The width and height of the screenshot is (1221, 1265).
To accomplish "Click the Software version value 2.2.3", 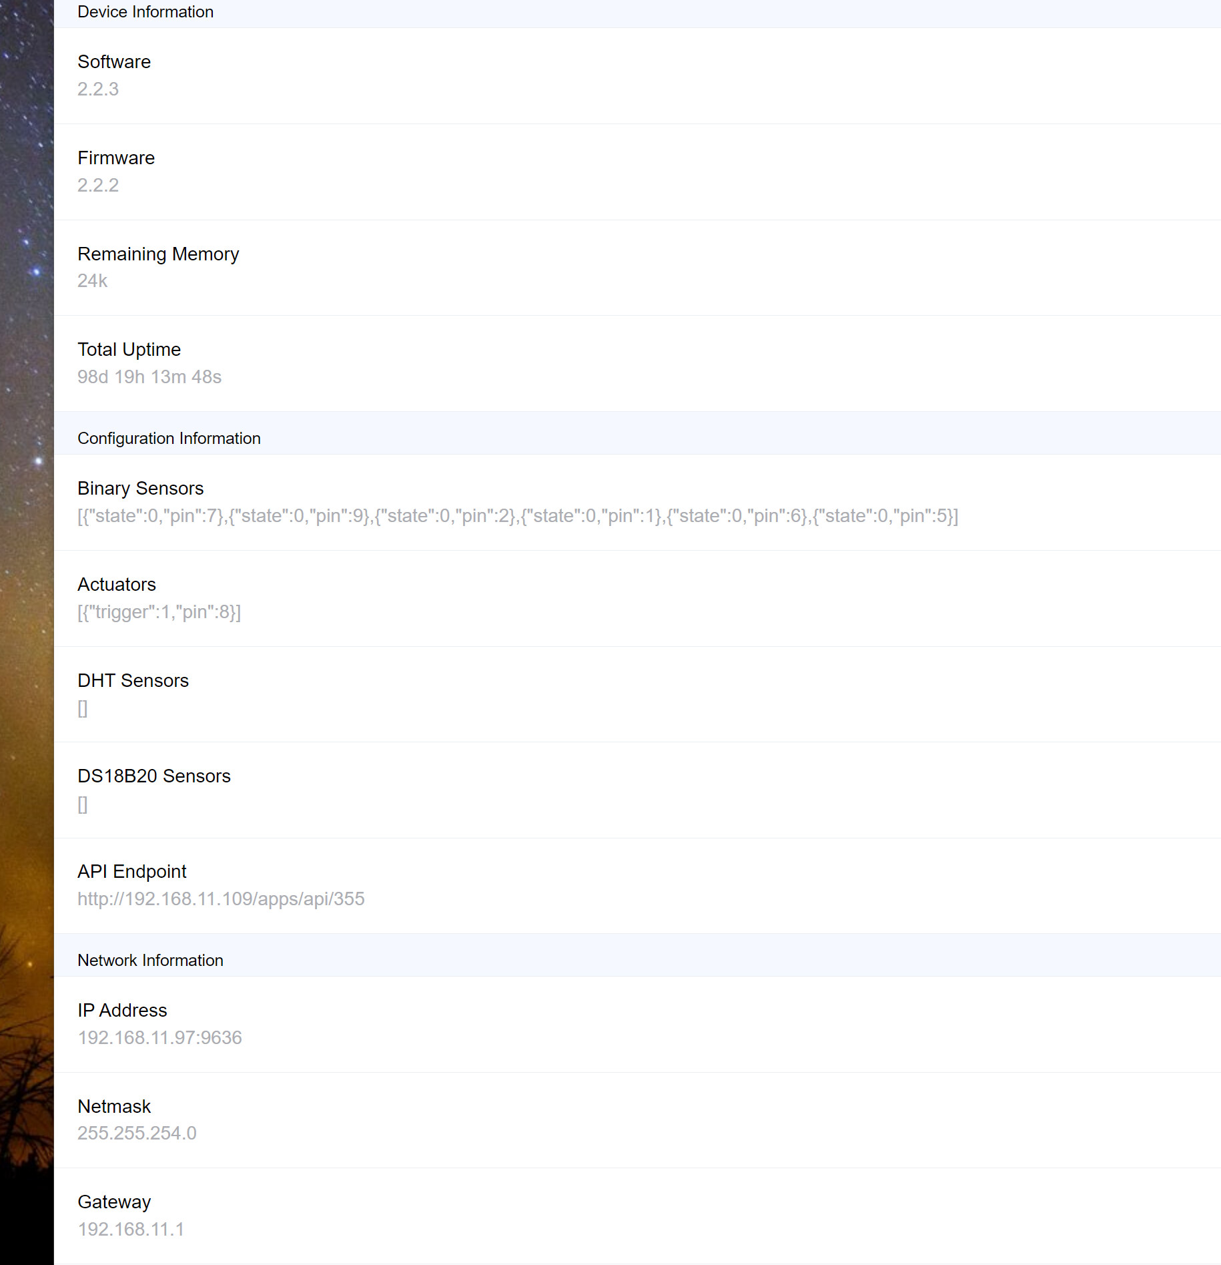I will click(97, 89).
